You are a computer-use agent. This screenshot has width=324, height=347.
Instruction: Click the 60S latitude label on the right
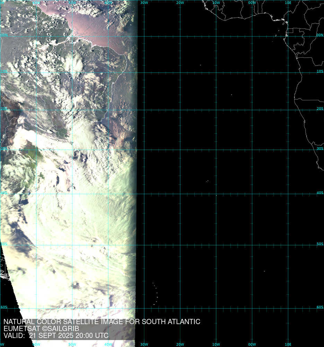coord(320,307)
